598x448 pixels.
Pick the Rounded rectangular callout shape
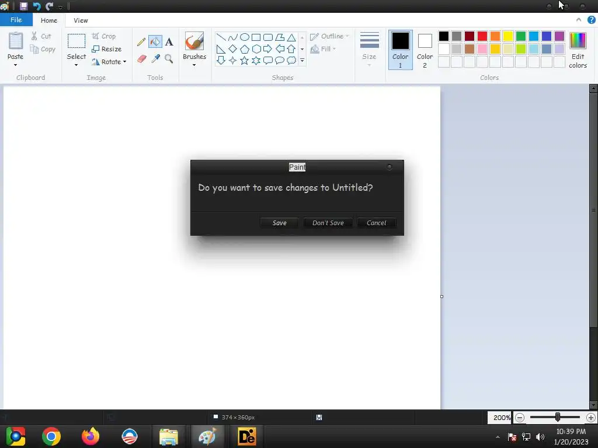[x=268, y=60]
